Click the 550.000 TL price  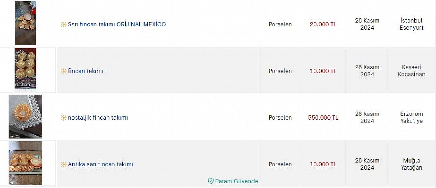(323, 118)
